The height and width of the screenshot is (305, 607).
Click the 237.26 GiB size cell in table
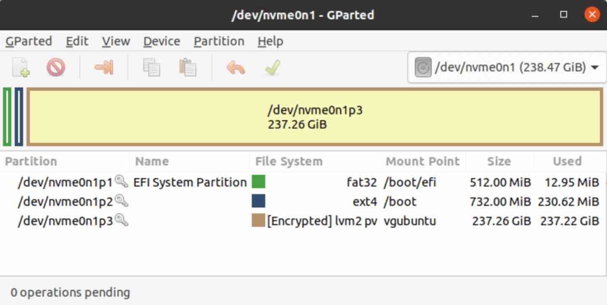click(501, 221)
